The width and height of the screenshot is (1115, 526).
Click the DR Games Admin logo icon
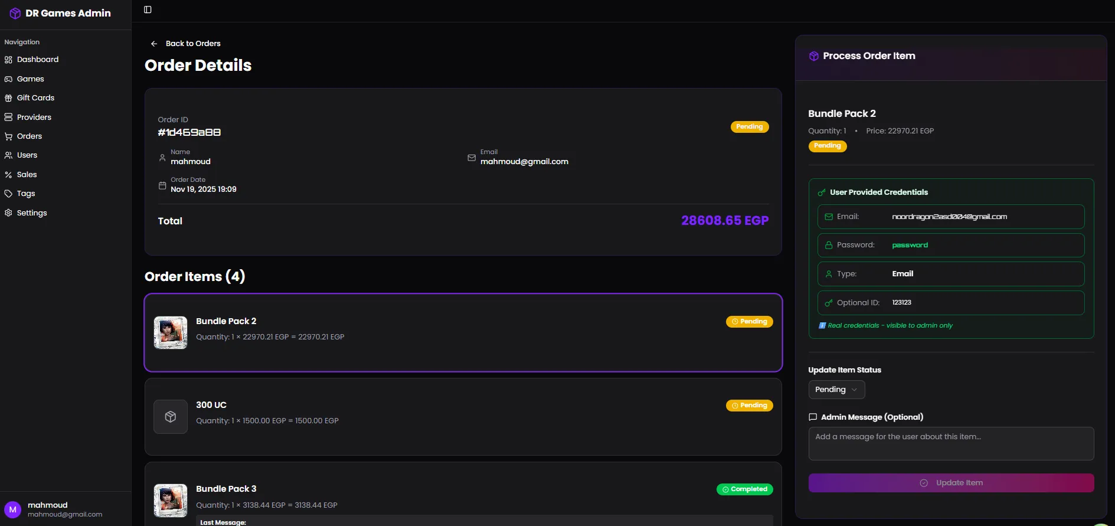(15, 14)
